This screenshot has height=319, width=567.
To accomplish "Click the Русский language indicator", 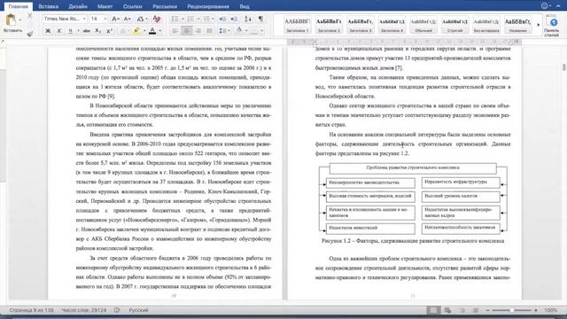I will pos(138,310).
